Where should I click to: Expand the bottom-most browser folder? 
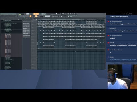click(x=7, y=69)
